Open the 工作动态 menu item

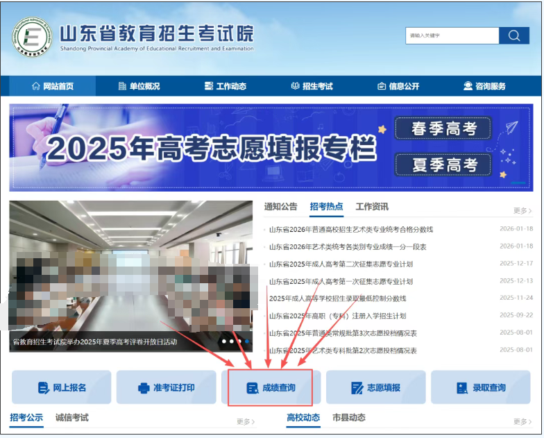226,86
